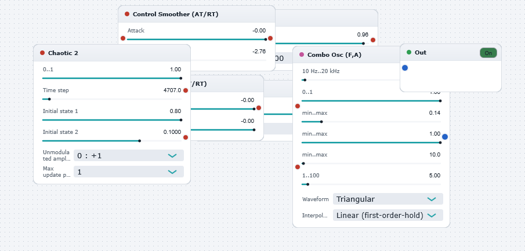Click the Control Smoother Attack output port
525x251 pixels.
point(270,38)
